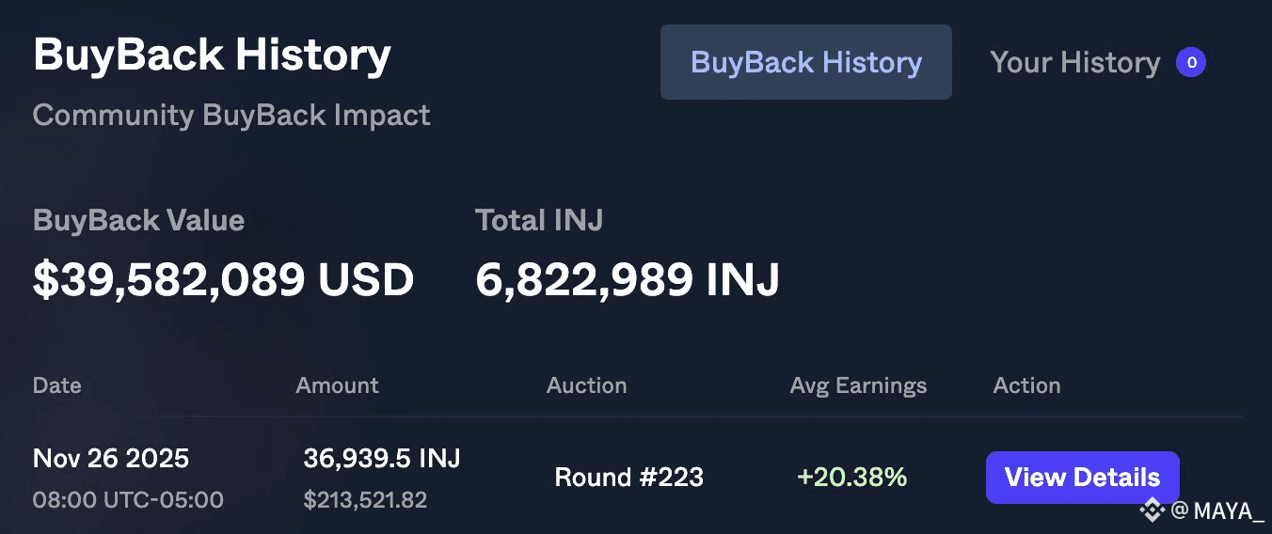Click the 6,822,989 INJ total figure
The image size is (1272, 534).
[627, 279]
